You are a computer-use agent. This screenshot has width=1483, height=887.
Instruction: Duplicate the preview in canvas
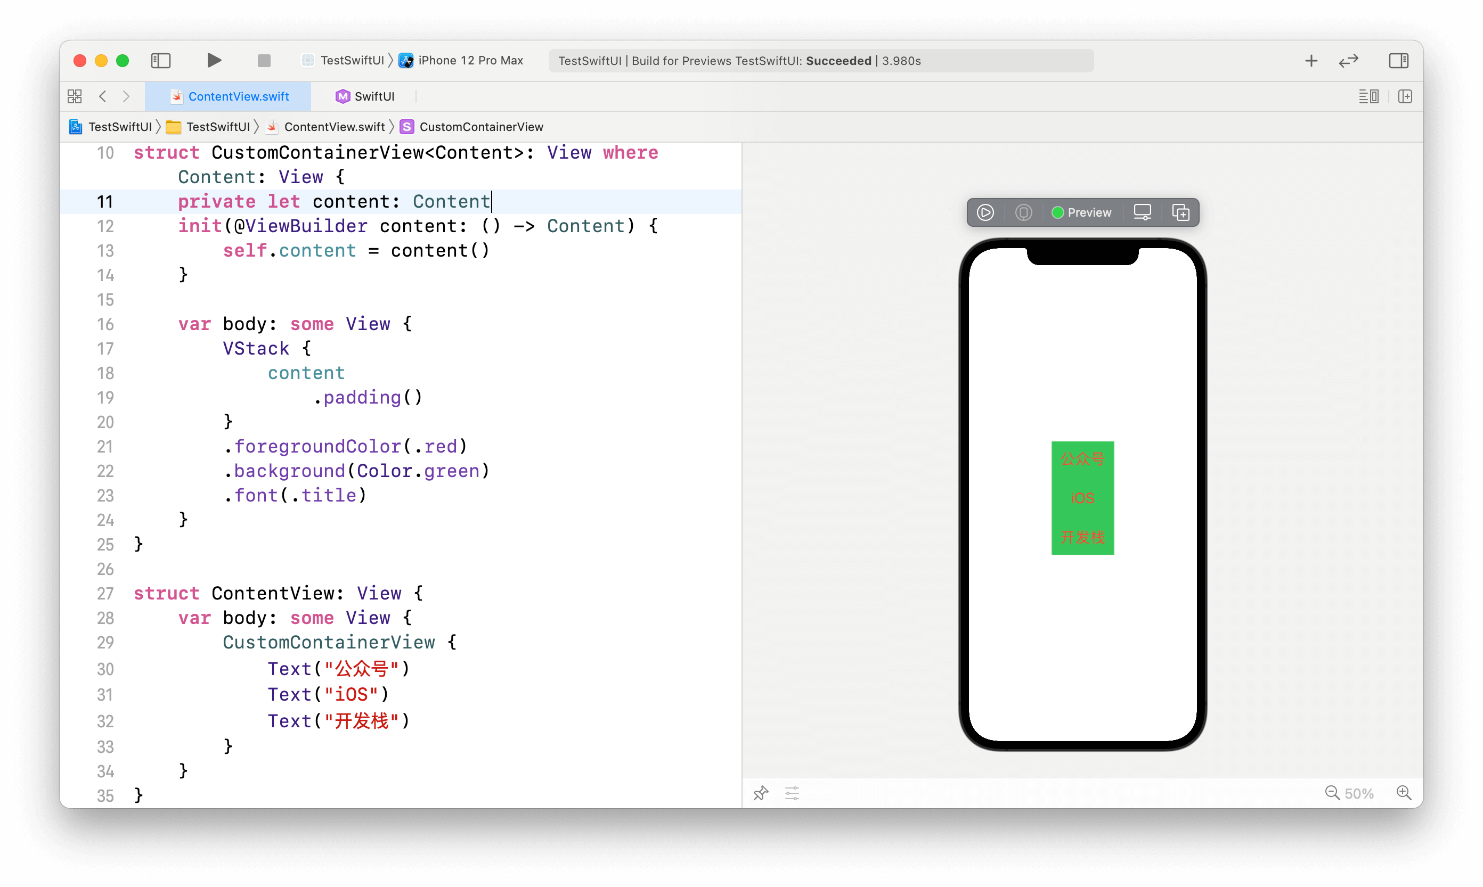click(x=1180, y=212)
